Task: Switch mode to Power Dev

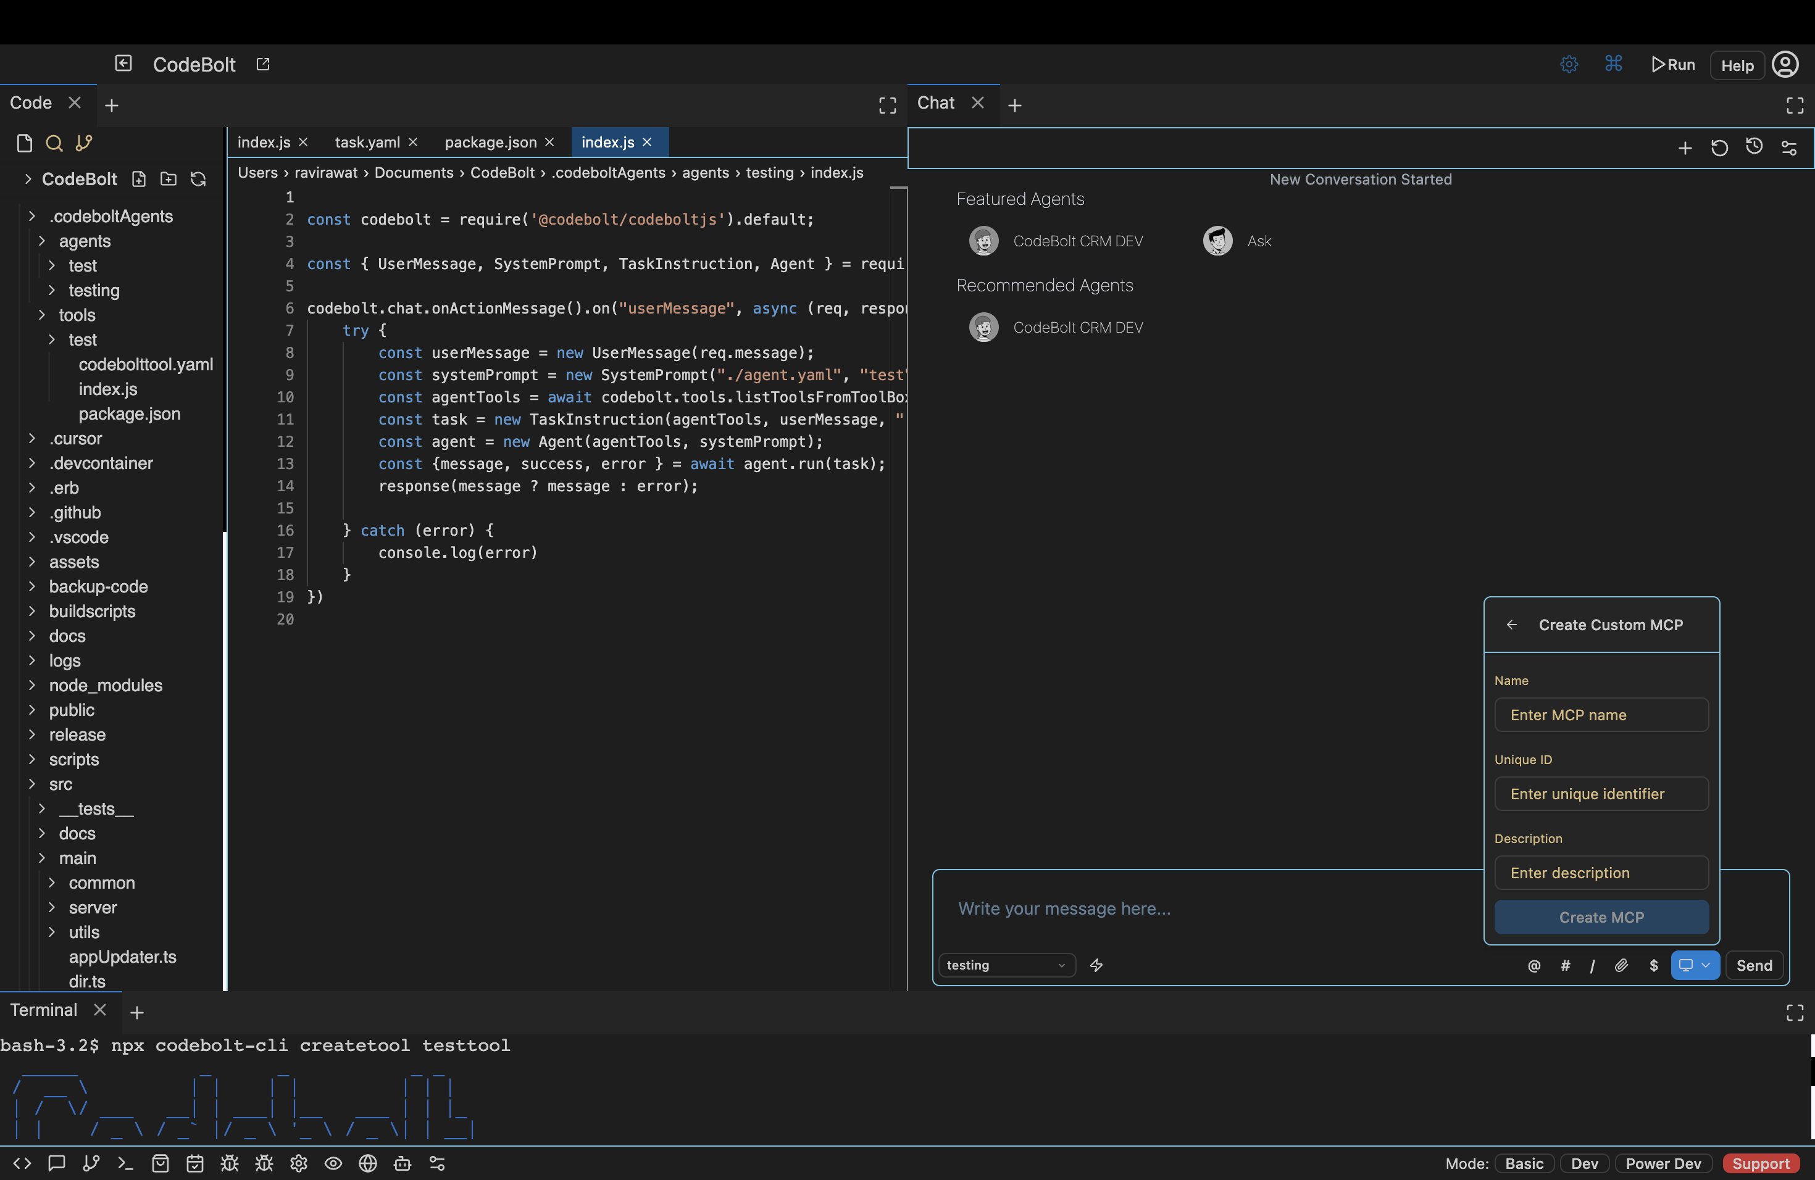Action: pos(1663,1163)
